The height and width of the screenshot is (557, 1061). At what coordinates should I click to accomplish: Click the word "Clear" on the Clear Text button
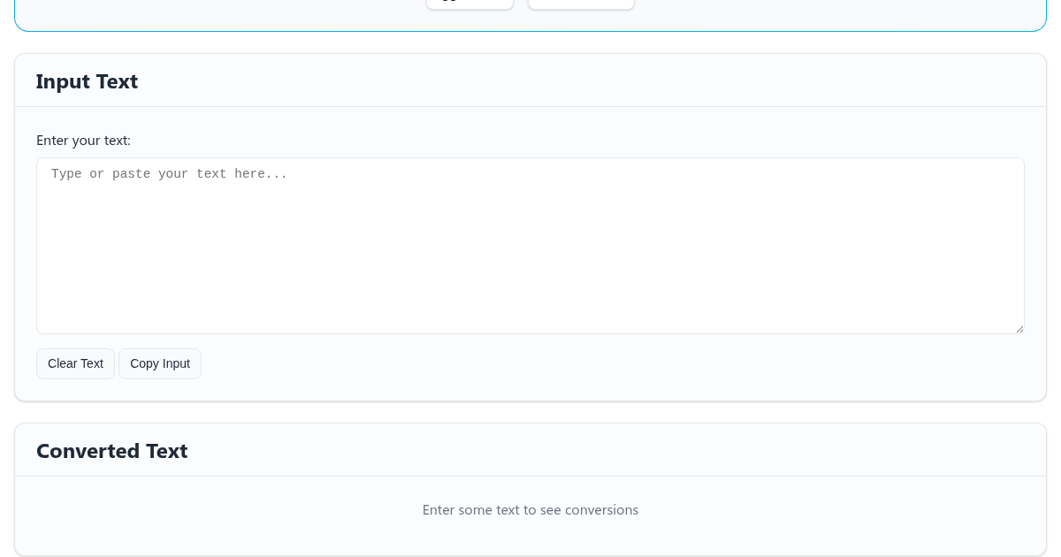[x=63, y=363]
